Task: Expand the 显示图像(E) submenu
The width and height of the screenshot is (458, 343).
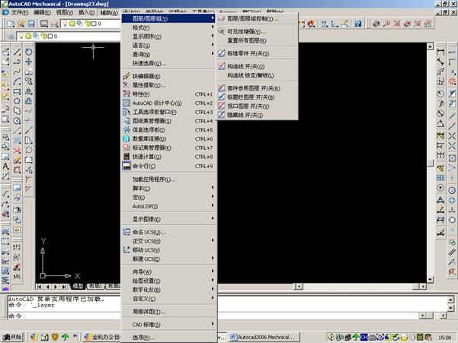Action: (169, 219)
